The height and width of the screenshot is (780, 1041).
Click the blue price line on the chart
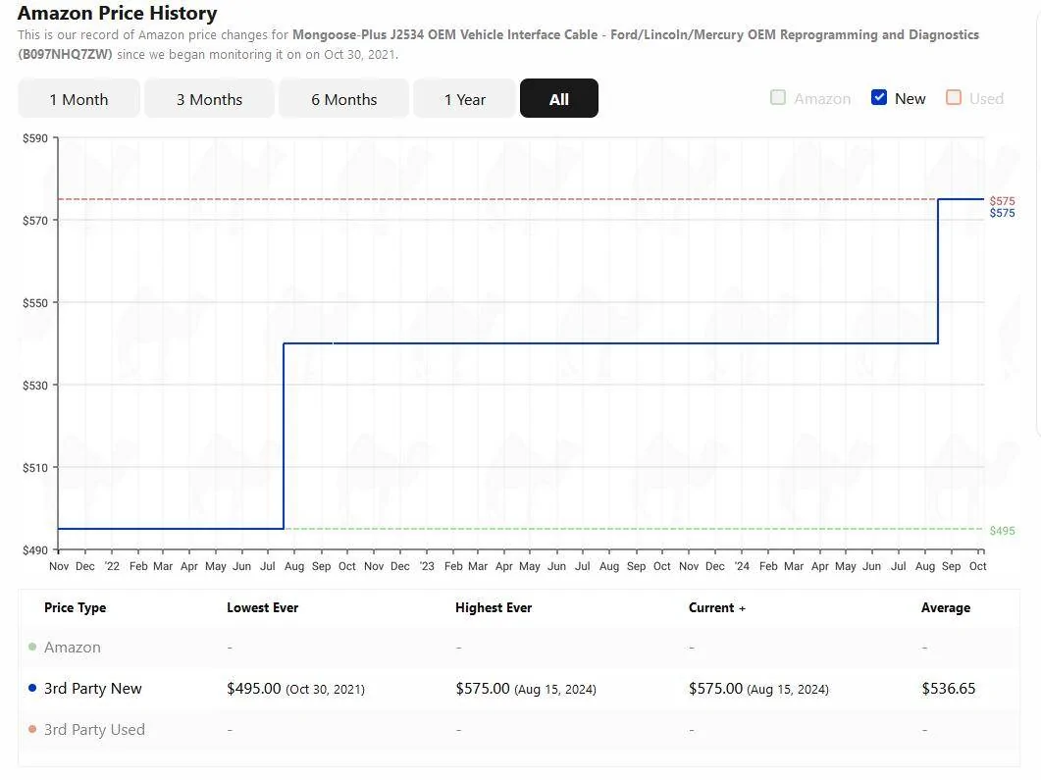[x=589, y=343]
